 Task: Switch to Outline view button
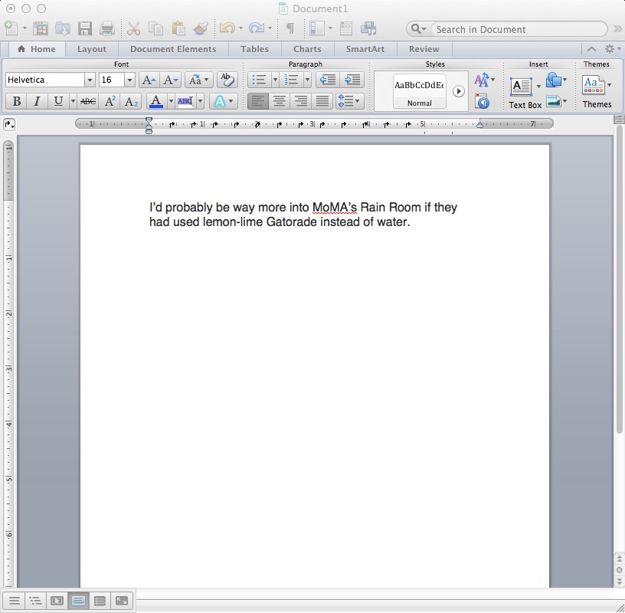(x=35, y=600)
